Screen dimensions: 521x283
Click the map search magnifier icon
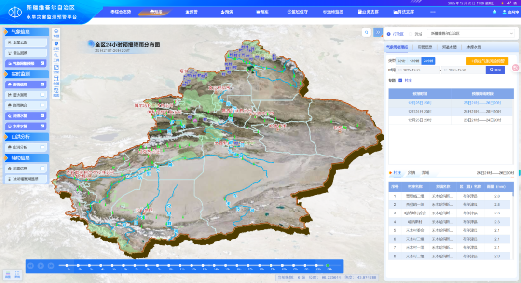pos(367,32)
